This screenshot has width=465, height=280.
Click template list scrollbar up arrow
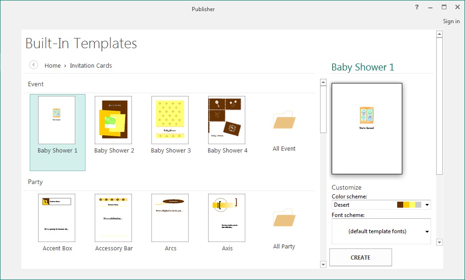(323, 82)
